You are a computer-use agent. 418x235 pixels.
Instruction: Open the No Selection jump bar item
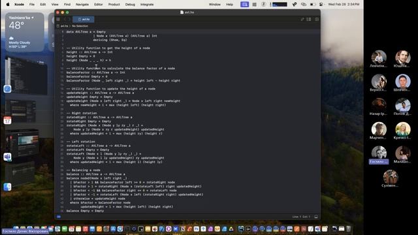[x=80, y=26]
